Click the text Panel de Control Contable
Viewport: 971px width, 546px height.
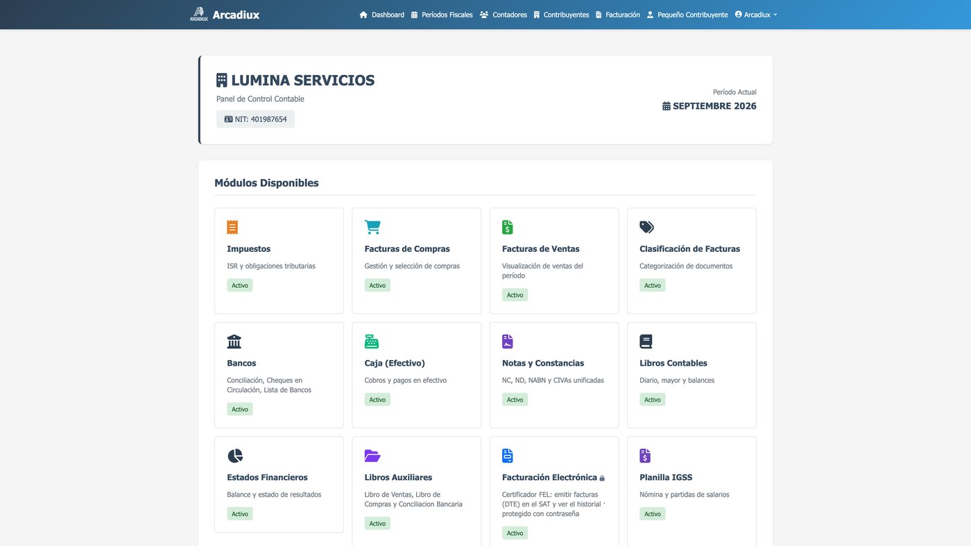pyautogui.click(x=260, y=99)
